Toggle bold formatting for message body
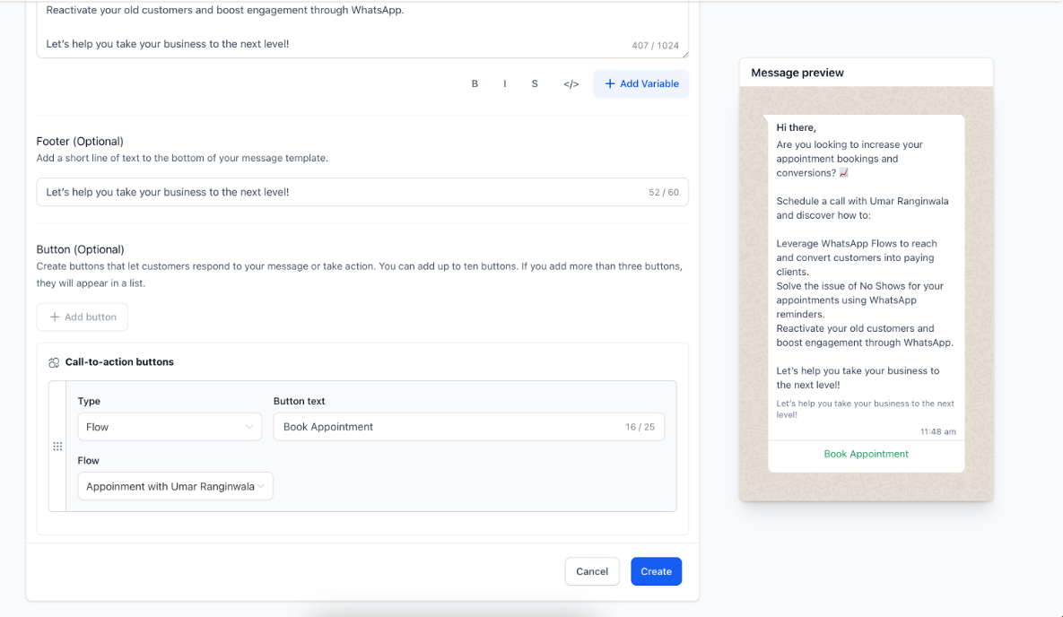The width and height of the screenshot is (1063, 617). click(x=475, y=83)
